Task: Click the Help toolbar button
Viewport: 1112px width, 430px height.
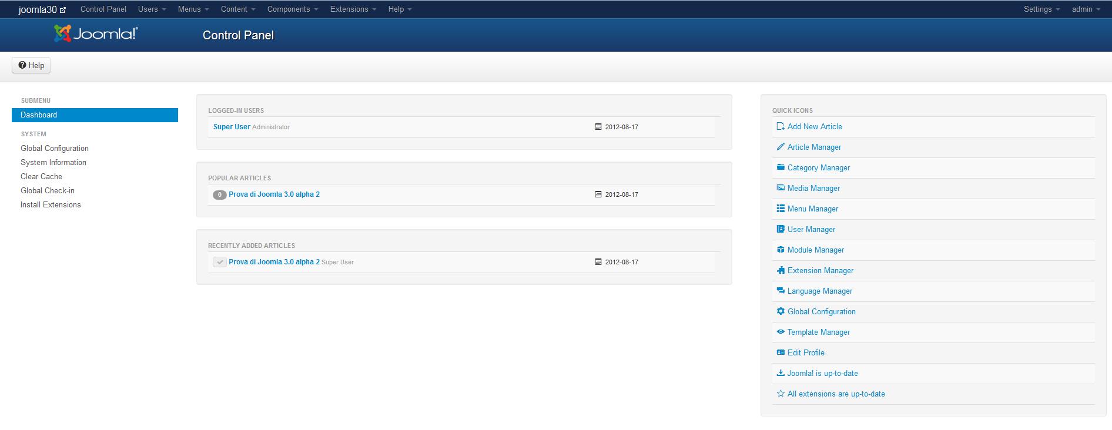Action: click(x=31, y=65)
